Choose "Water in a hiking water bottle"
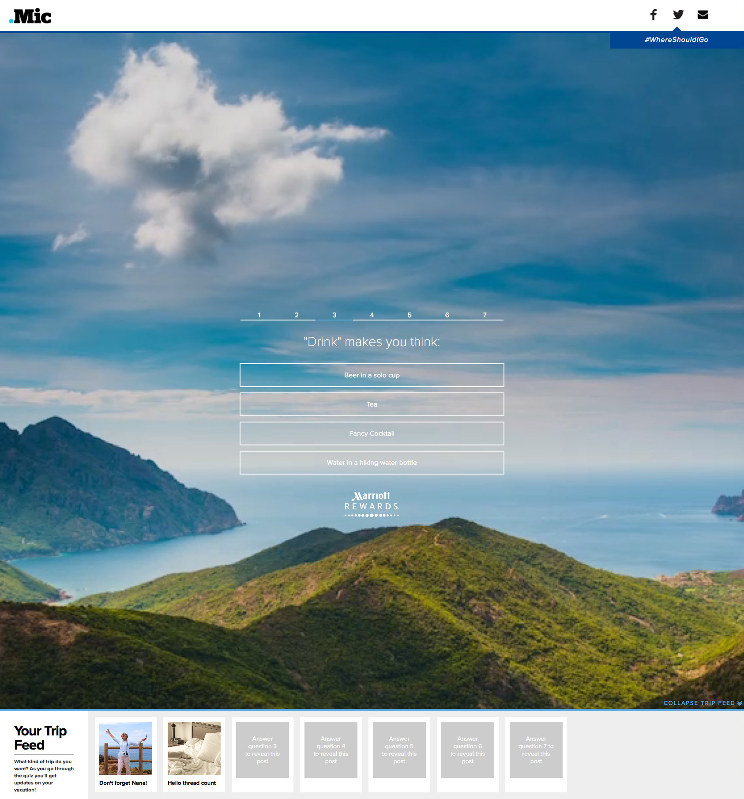Viewport: 744px width, 799px height. (372, 463)
